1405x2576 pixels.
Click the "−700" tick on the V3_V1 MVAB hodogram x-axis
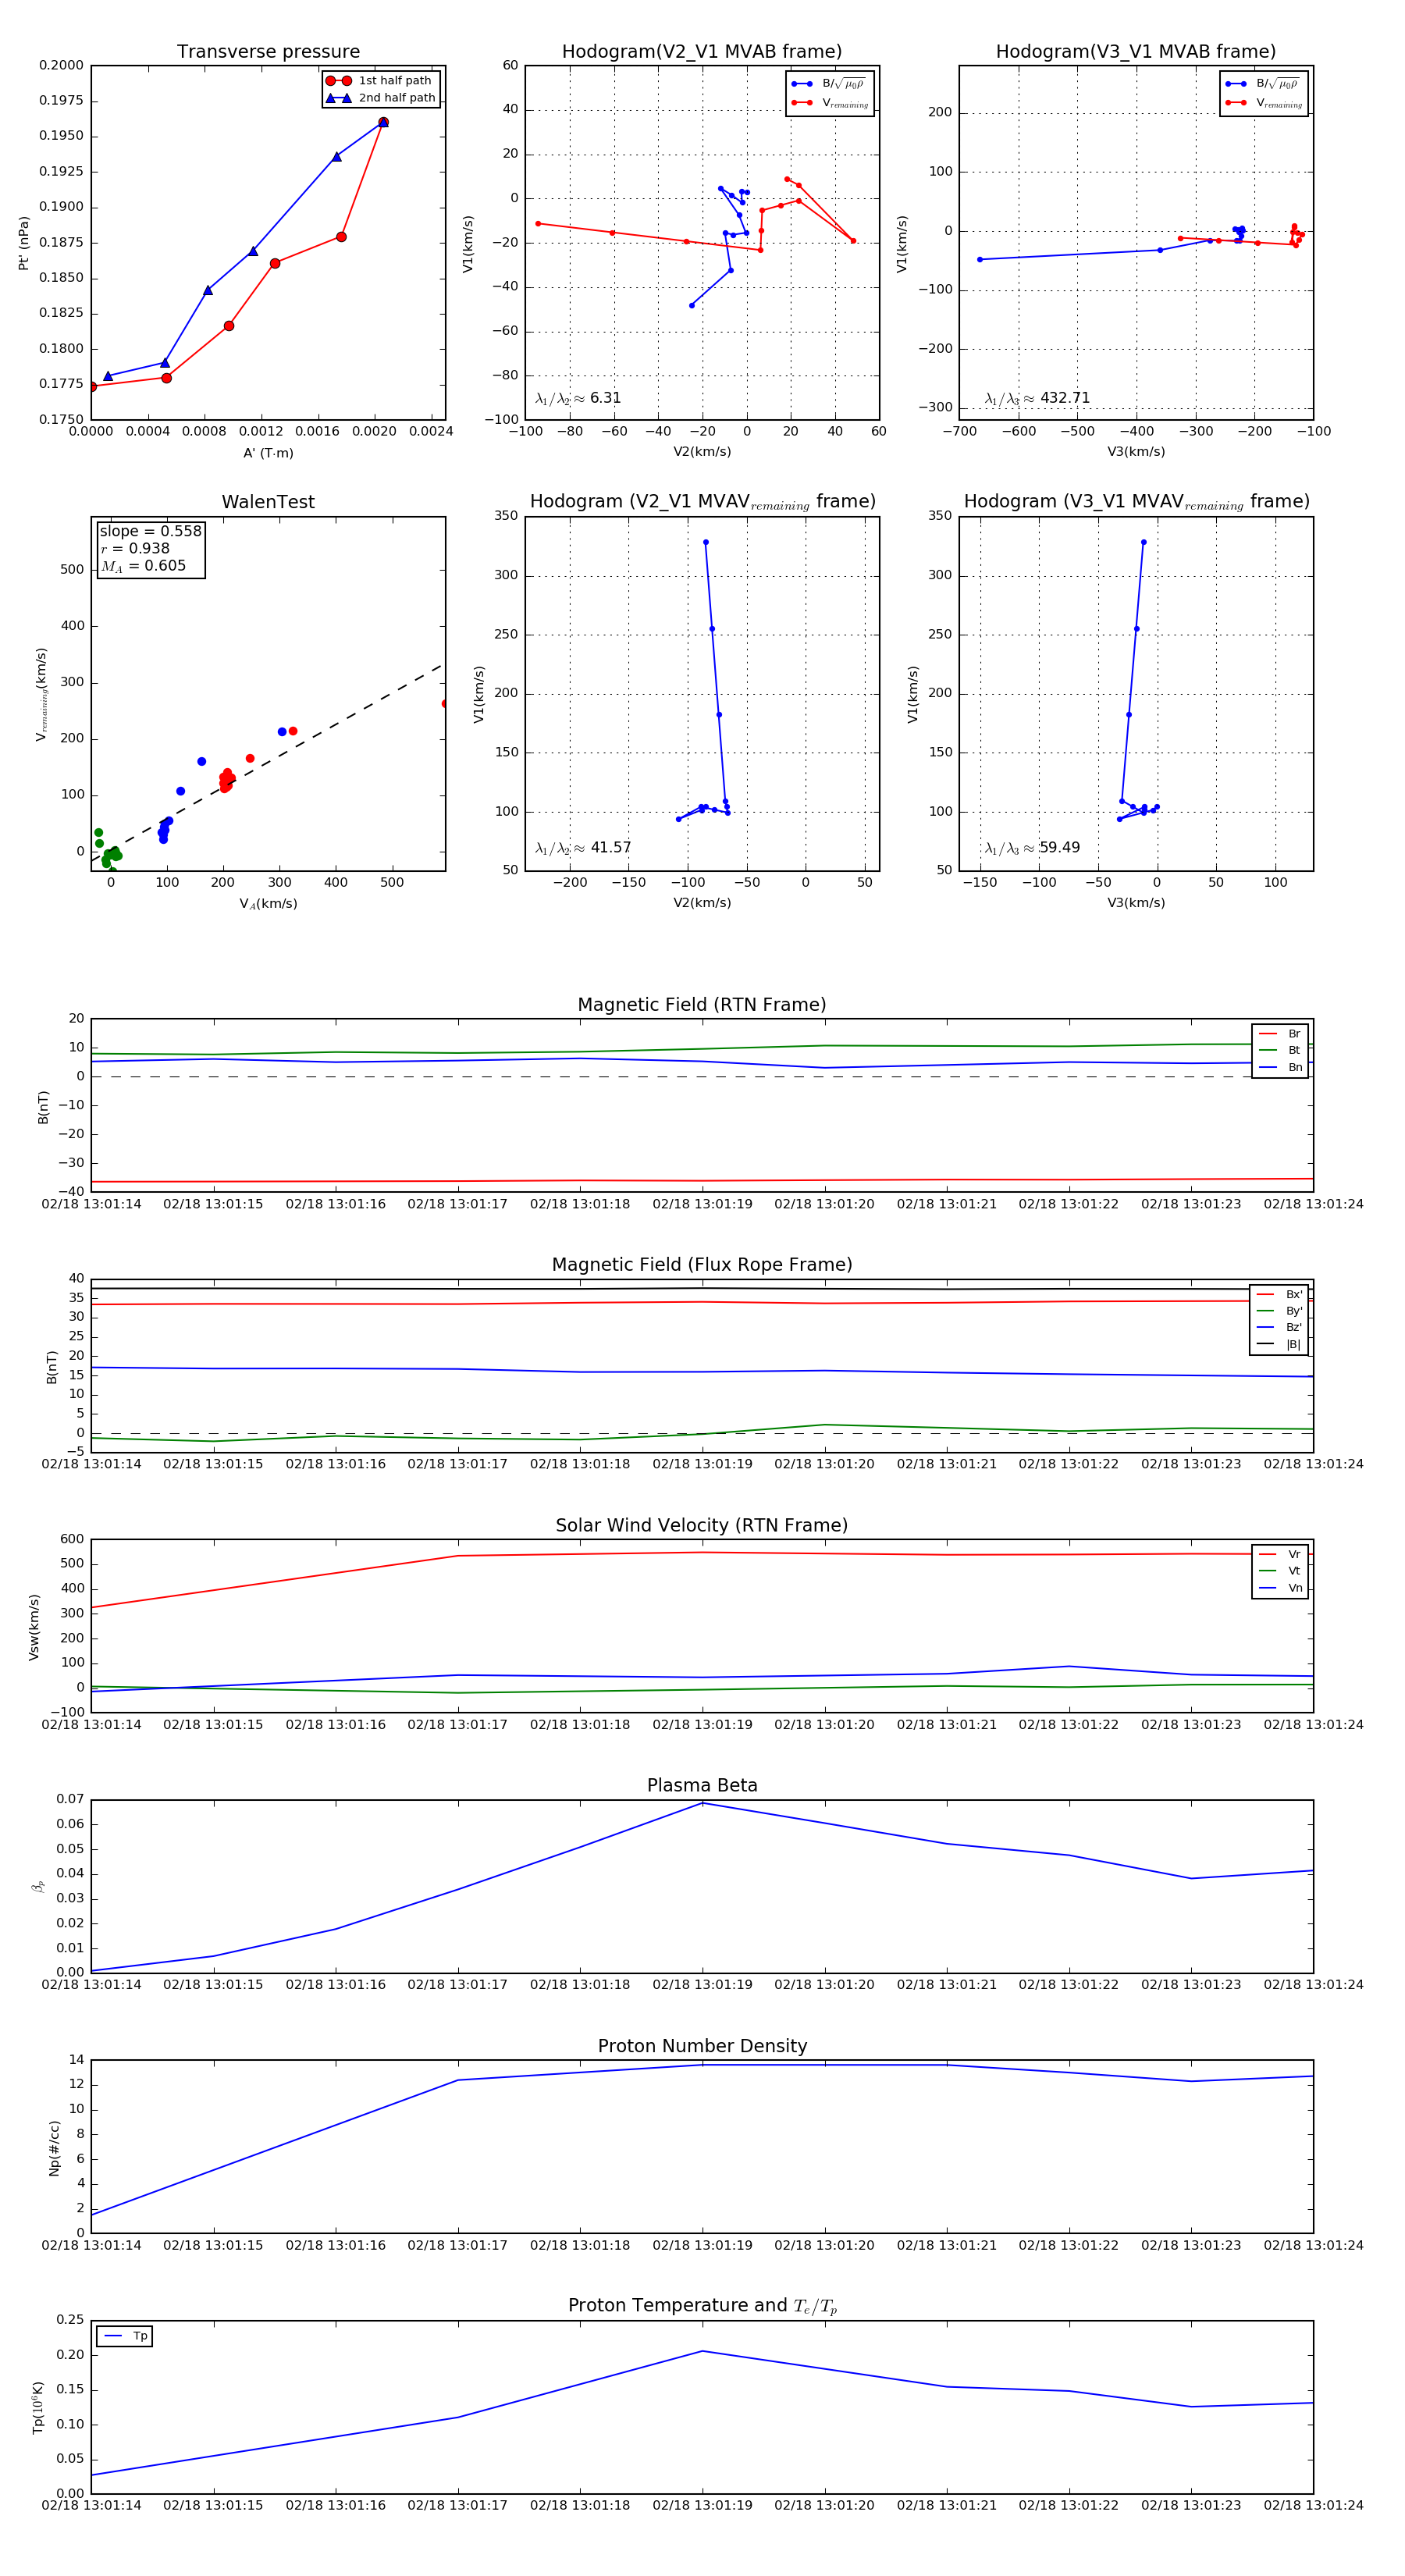[959, 432]
